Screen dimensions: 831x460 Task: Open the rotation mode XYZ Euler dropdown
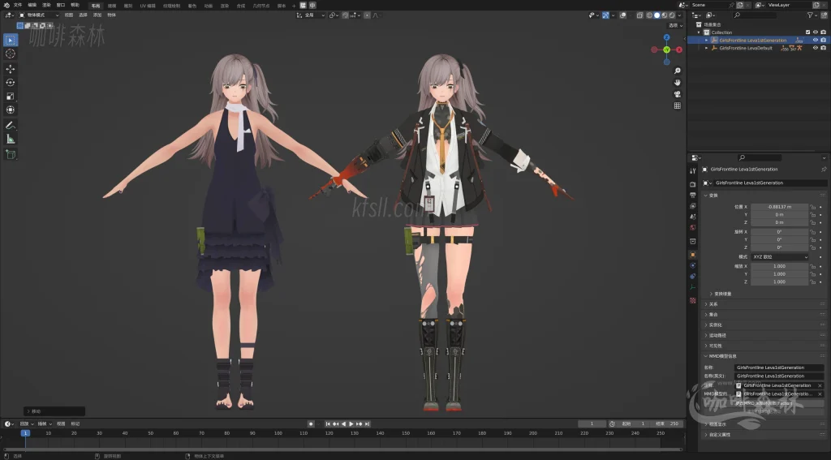(x=780, y=257)
